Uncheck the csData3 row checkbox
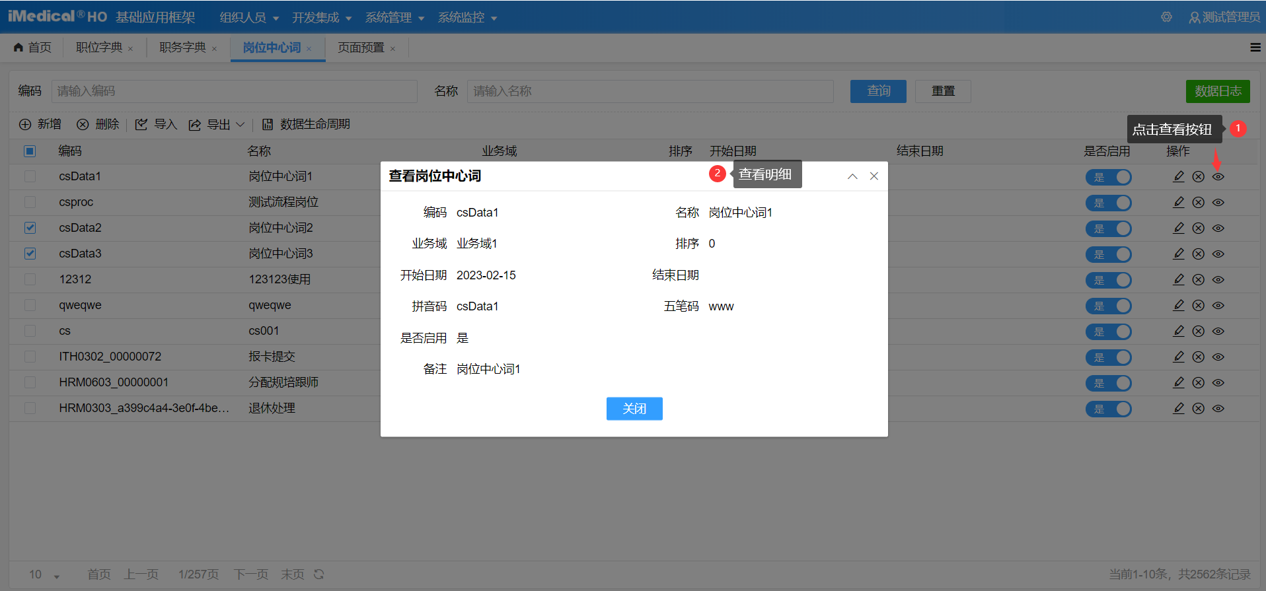Viewport: 1266px width, 591px height. tap(30, 254)
